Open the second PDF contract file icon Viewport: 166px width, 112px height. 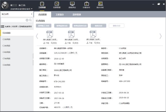pos(71,34)
